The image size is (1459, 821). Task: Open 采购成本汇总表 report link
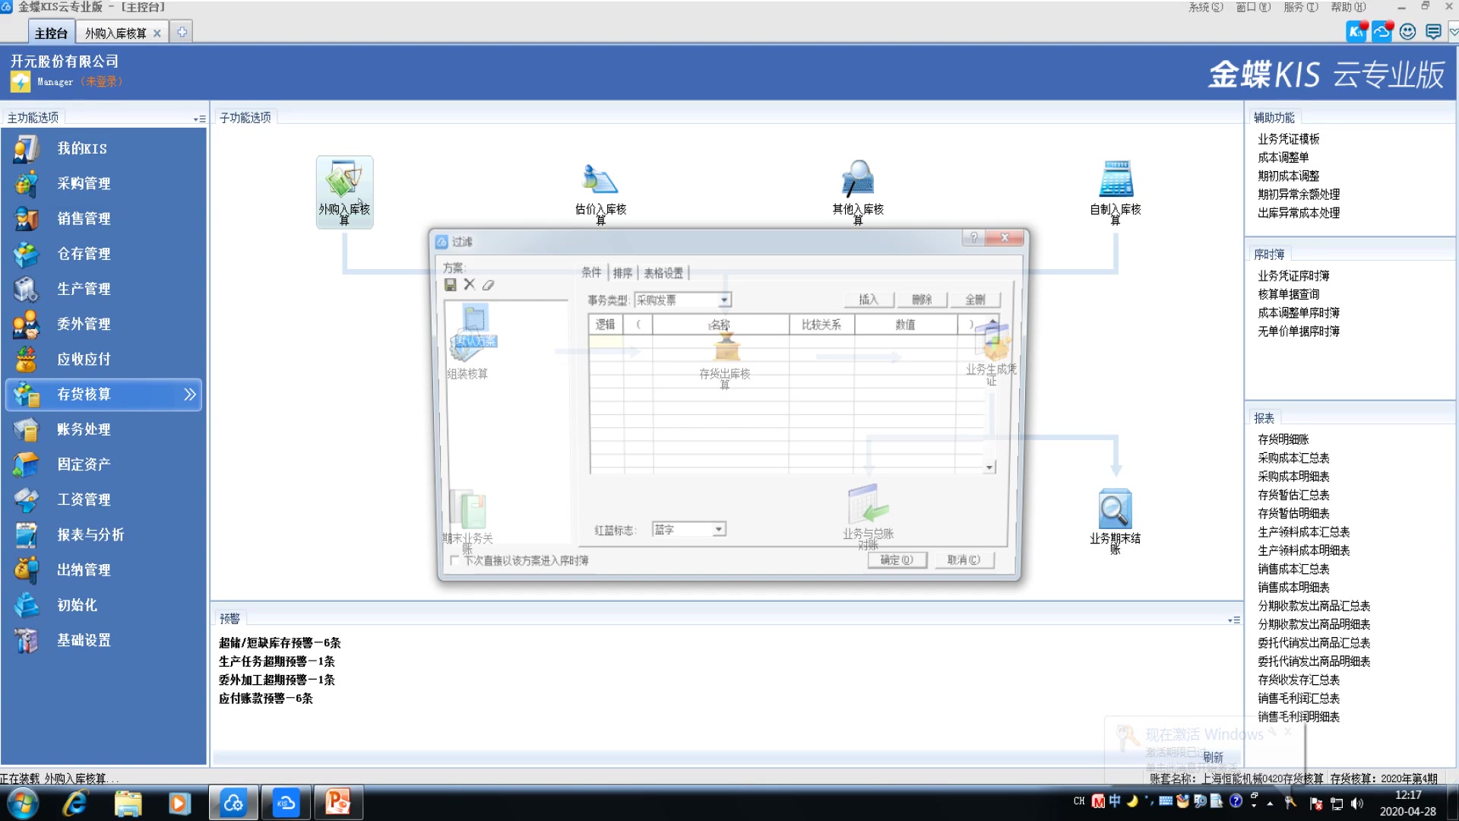[1293, 458]
